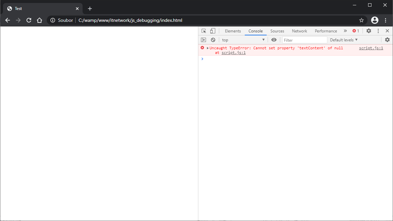Image resolution: width=393 pixels, height=221 pixels.
Task: Select the inspect element picker icon
Action: point(204,31)
